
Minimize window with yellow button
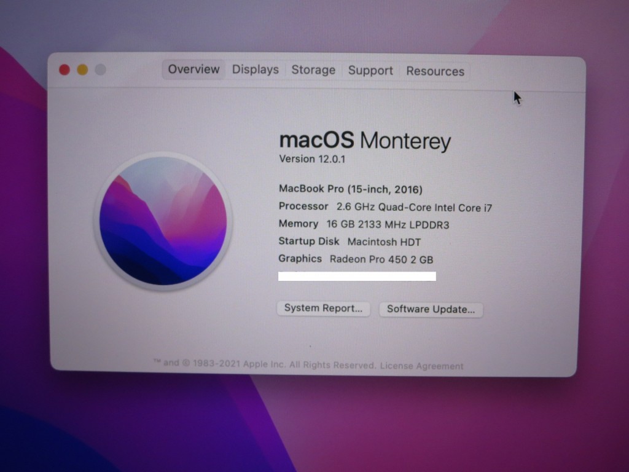[x=82, y=70]
